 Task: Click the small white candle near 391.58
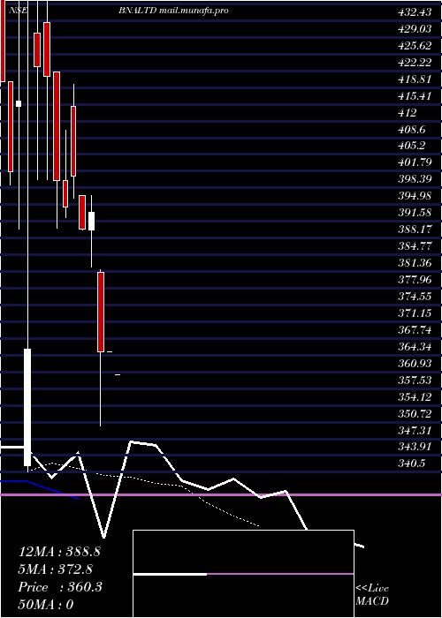[x=91, y=221]
